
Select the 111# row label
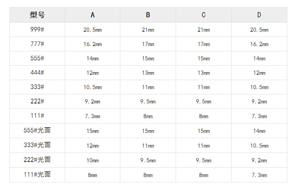click(x=37, y=116)
